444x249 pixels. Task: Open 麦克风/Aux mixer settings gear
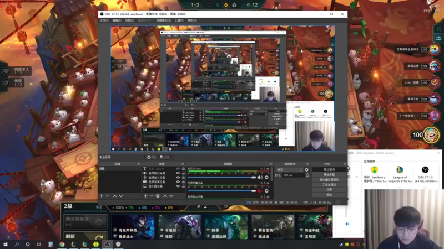coord(266,177)
